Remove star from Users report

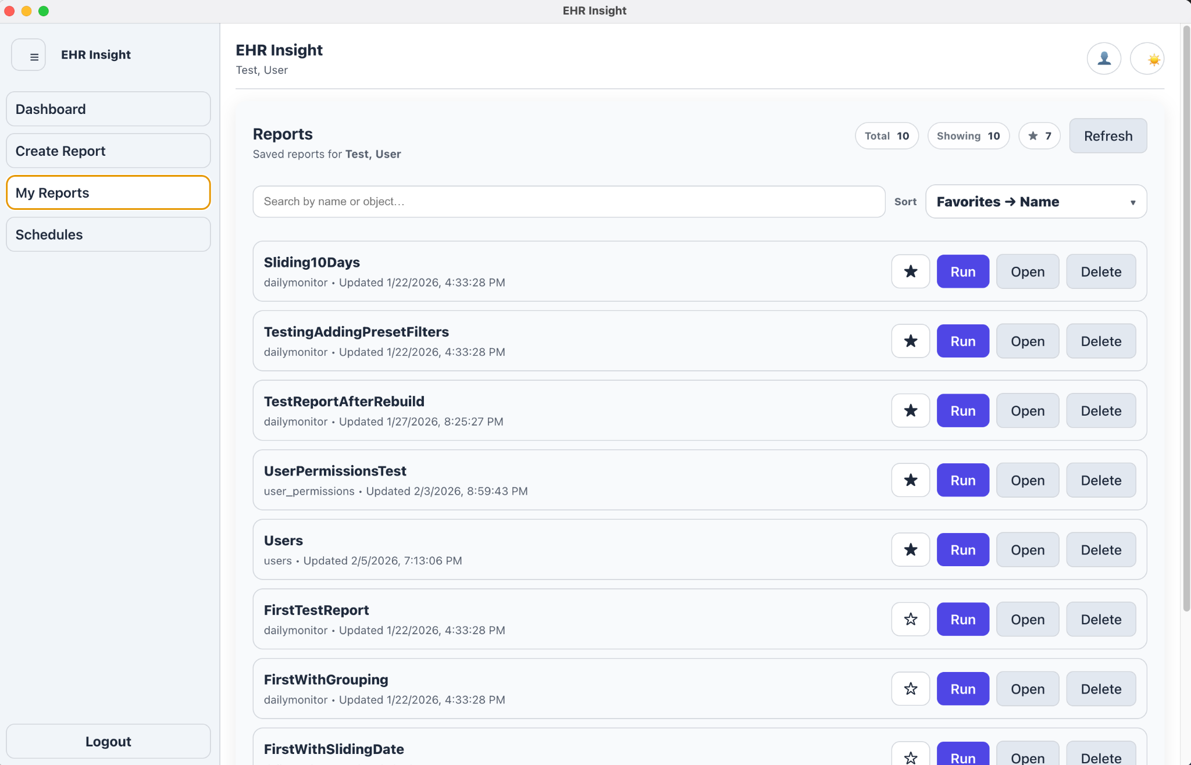coord(910,550)
